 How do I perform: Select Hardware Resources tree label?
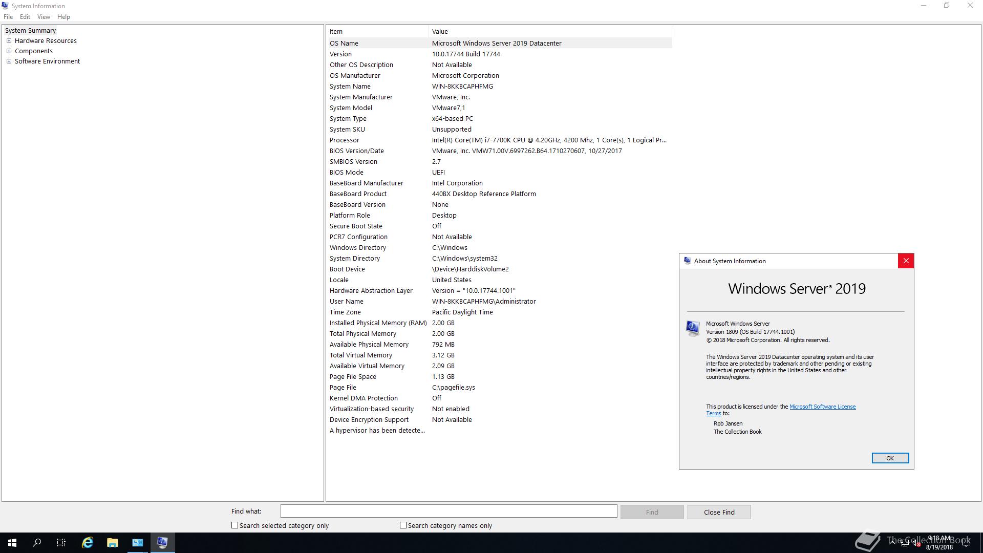pos(46,40)
